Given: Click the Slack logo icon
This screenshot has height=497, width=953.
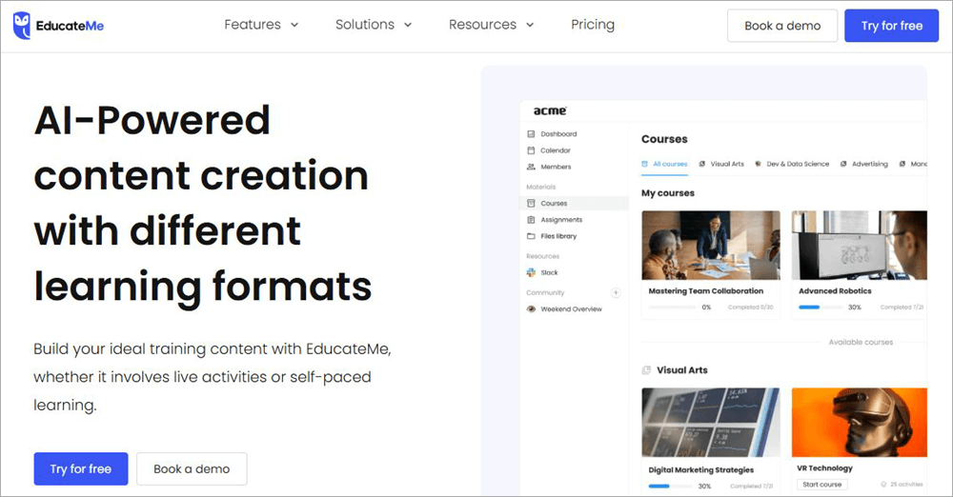Looking at the screenshot, I should pyautogui.click(x=531, y=272).
